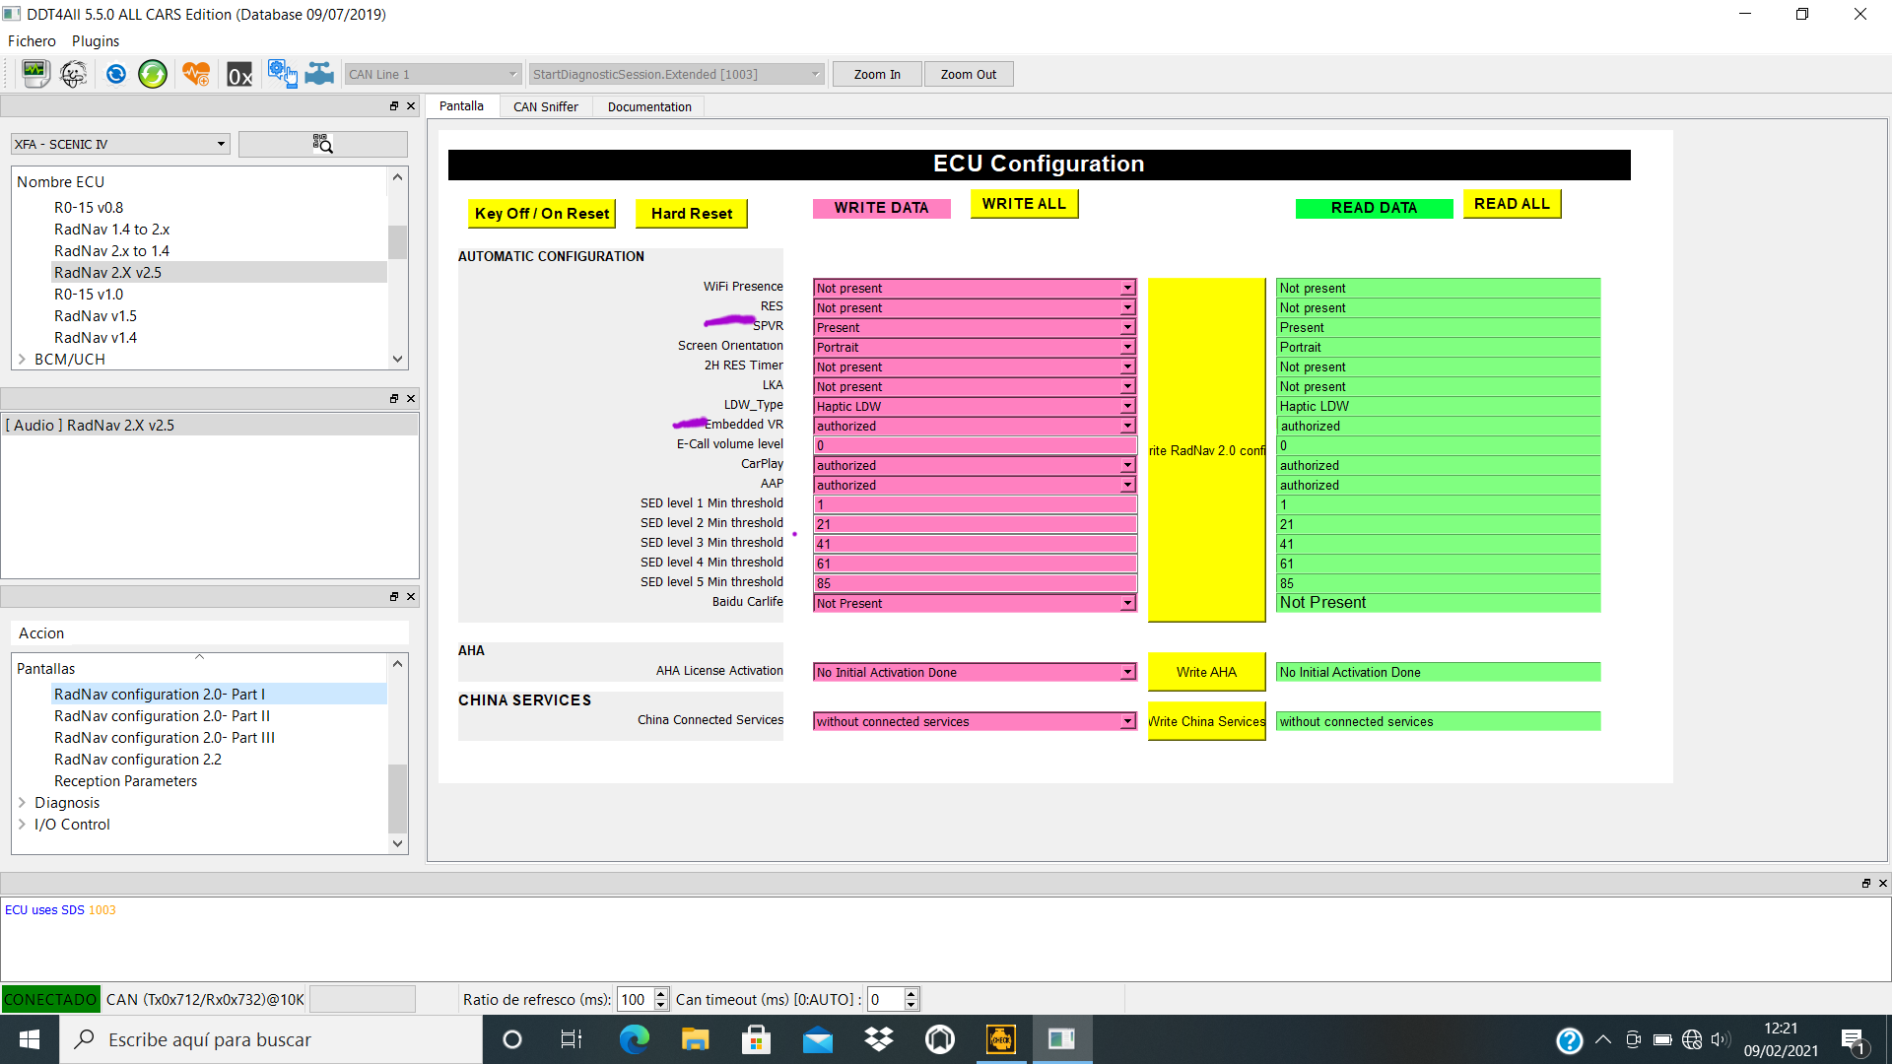The width and height of the screenshot is (1892, 1064).
Task: Click the ECG monitor screen toolbar icon
Action: click(35, 74)
